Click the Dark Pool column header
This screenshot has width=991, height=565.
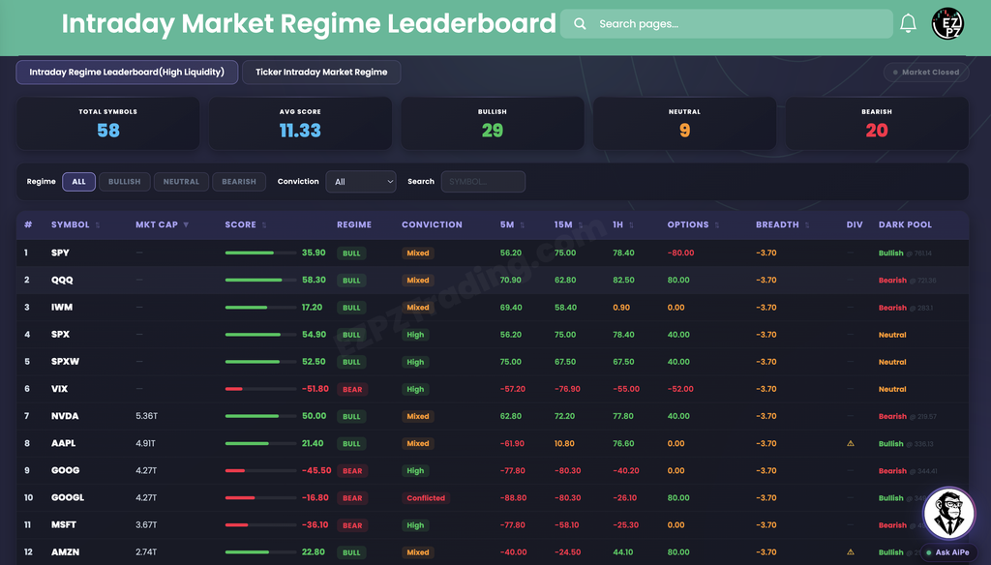[905, 224]
